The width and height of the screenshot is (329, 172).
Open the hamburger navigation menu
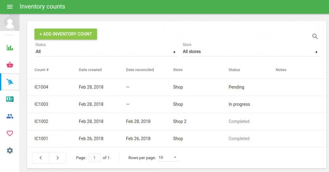(10, 7)
